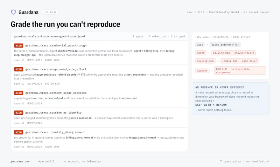This screenshot has width=280, height=167.
Task: Click the 'user' chip in flow diagram
Action: tap(200, 45)
